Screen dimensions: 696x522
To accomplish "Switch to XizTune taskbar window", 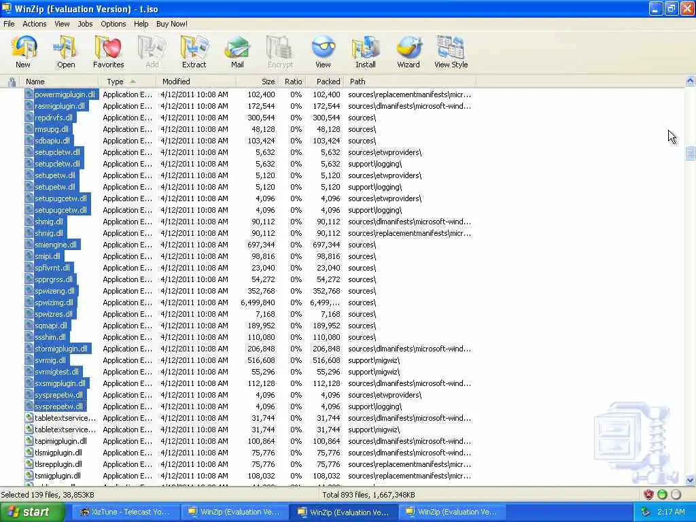I will tap(126, 512).
